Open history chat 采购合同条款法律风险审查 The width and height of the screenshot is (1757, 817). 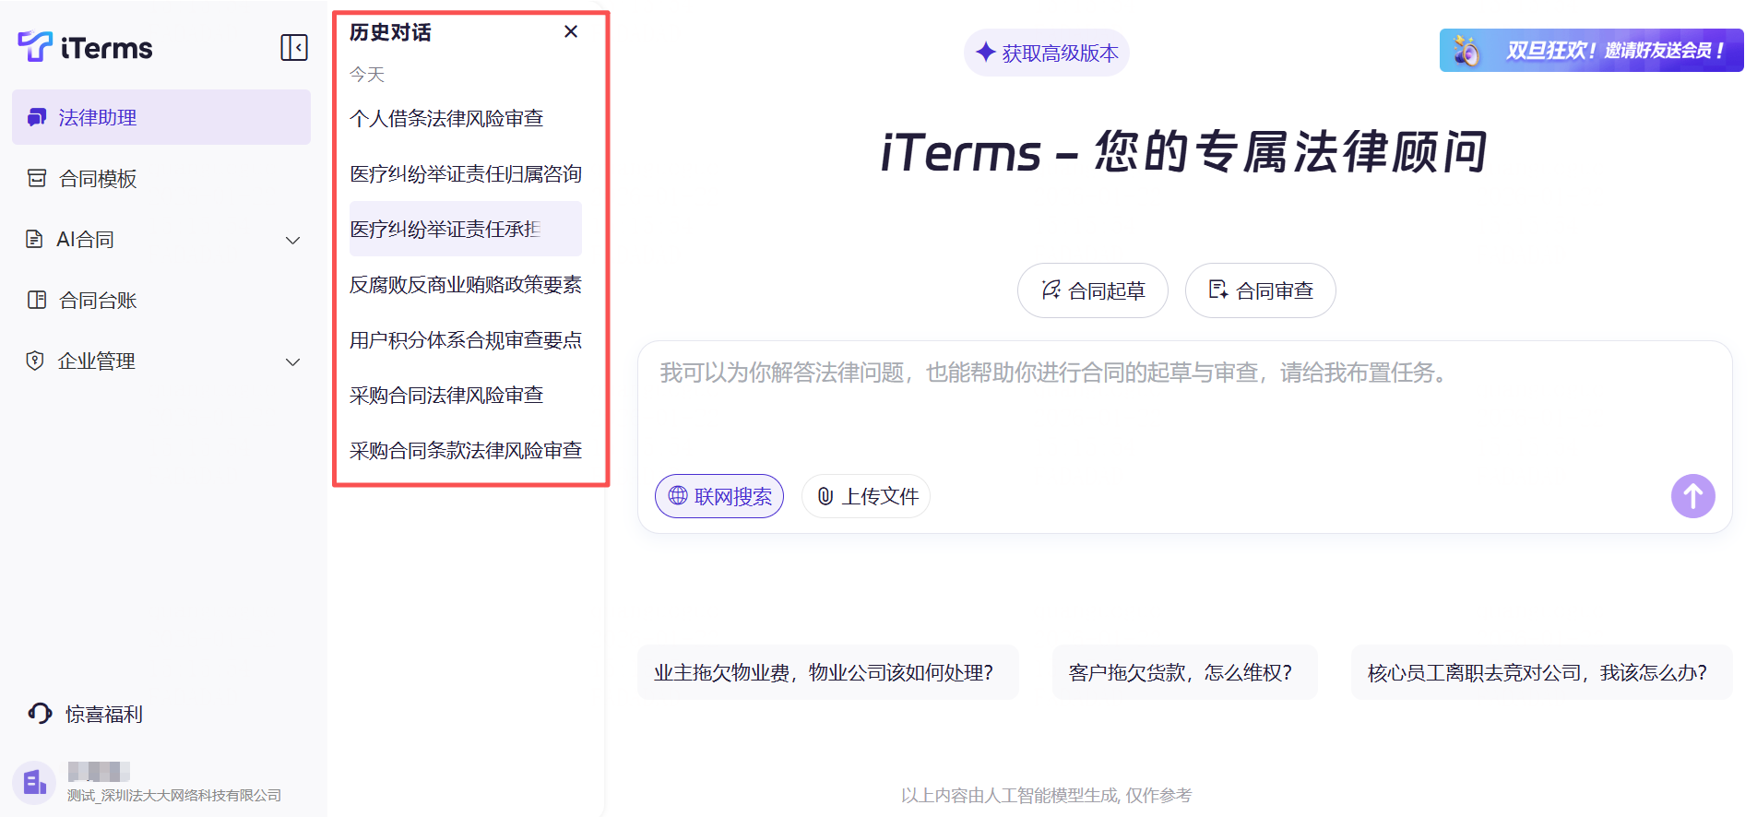tap(466, 450)
